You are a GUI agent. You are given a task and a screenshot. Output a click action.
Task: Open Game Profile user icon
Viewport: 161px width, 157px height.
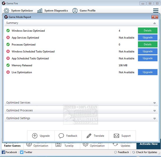coord(75,11)
